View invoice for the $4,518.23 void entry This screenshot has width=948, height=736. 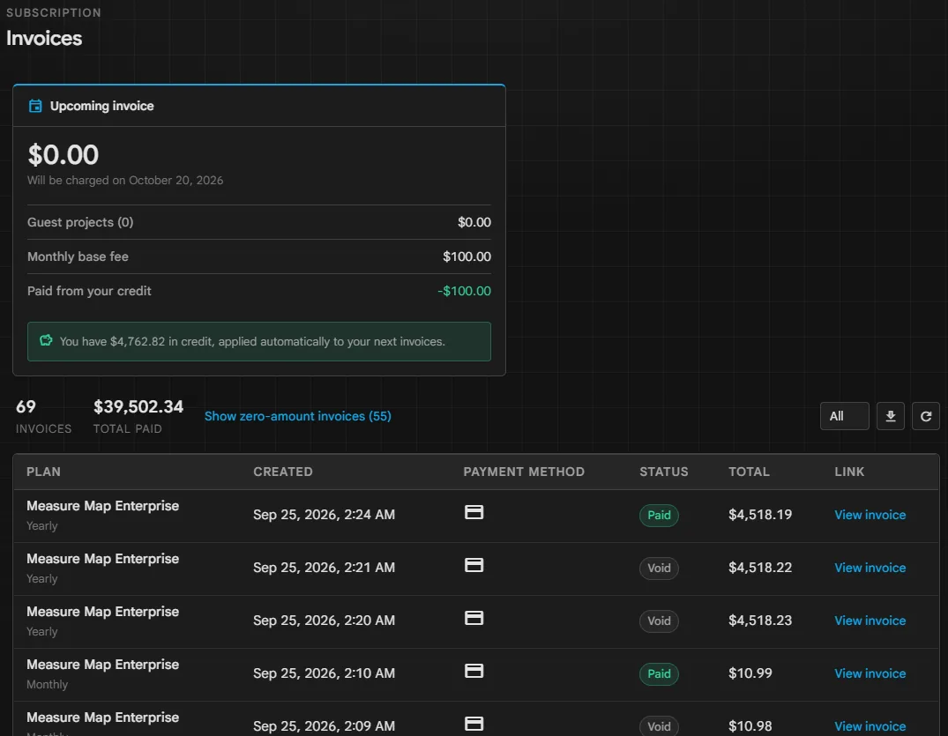pyautogui.click(x=870, y=621)
